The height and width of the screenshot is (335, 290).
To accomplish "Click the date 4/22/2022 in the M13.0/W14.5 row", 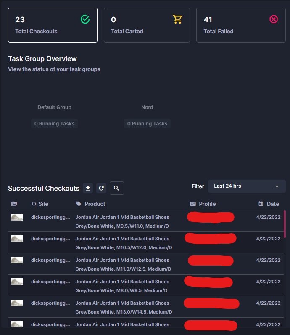I will pyautogui.click(x=269, y=303).
